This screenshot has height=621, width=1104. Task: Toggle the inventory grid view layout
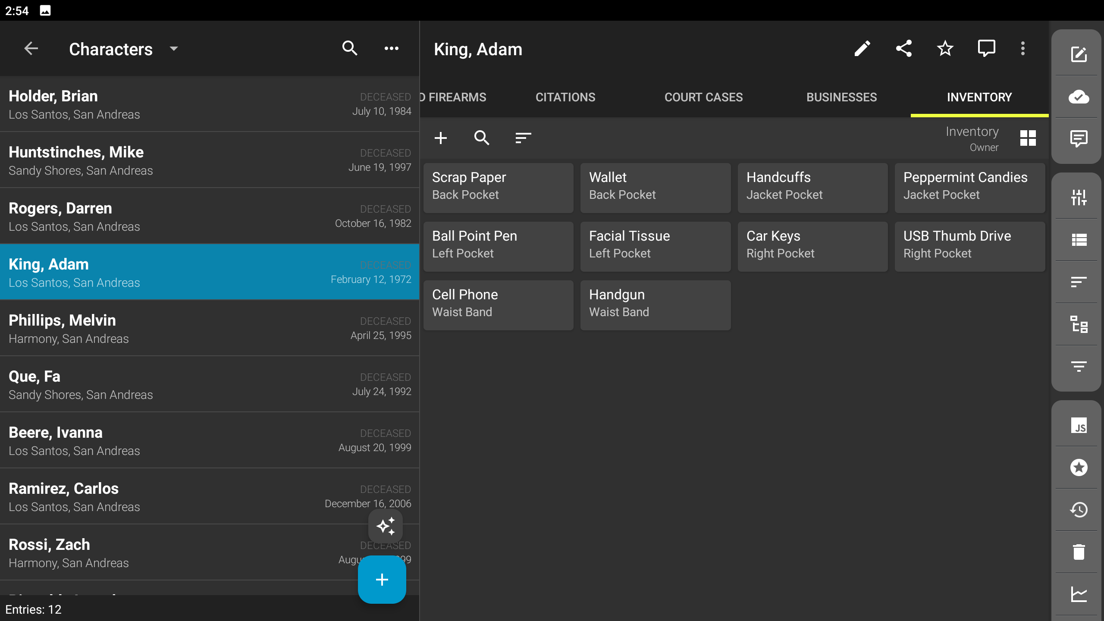point(1028,138)
